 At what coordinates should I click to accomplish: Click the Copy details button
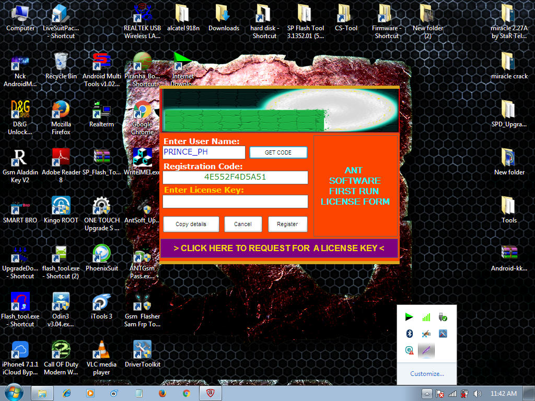point(191,224)
